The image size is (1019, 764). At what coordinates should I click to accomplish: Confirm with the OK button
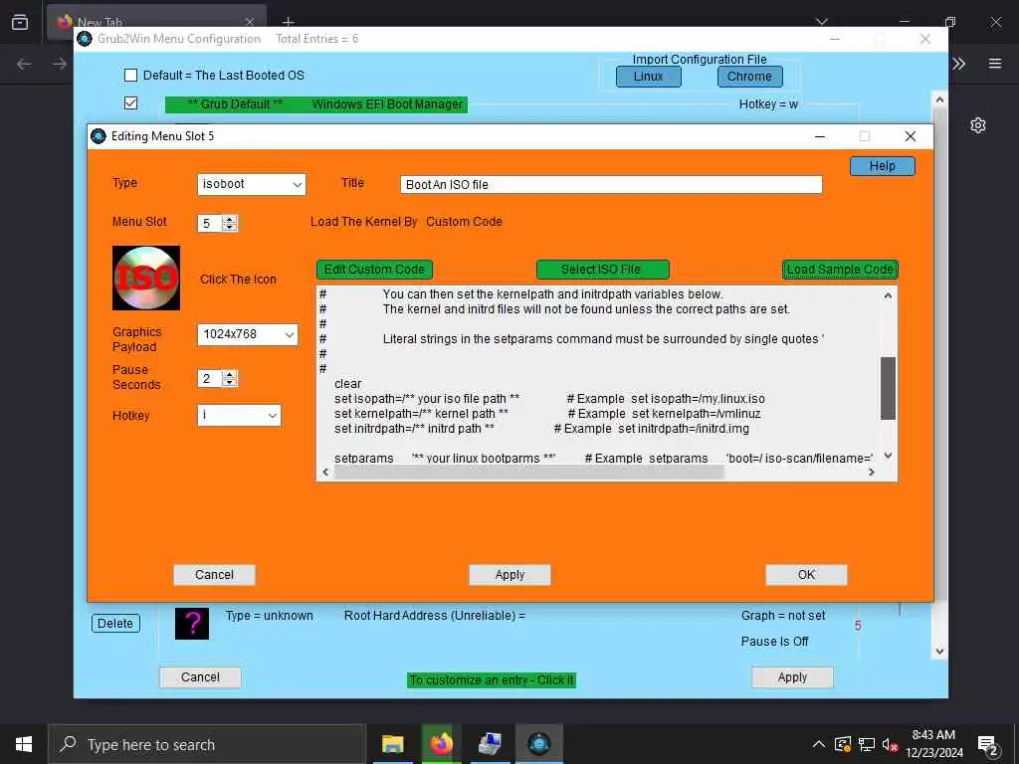806,575
